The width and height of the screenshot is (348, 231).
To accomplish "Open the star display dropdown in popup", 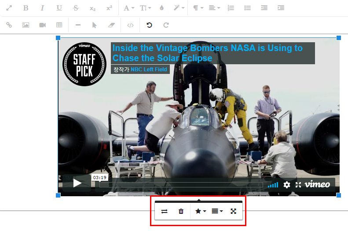I will [200, 211].
